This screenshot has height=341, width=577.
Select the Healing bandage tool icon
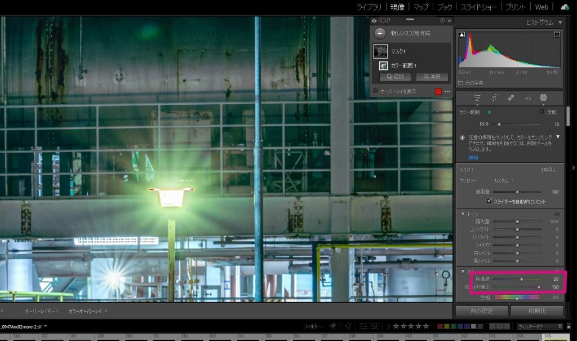(x=511, y=98)
